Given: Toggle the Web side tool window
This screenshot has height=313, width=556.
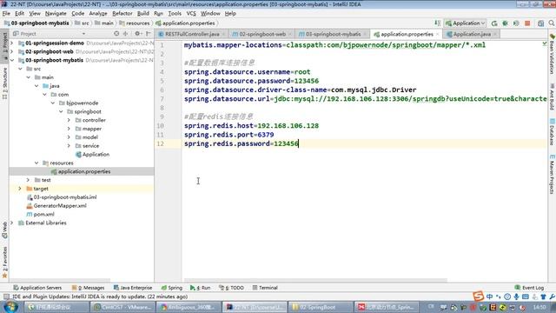Looking at the screenshot, I should click(4, 230).
